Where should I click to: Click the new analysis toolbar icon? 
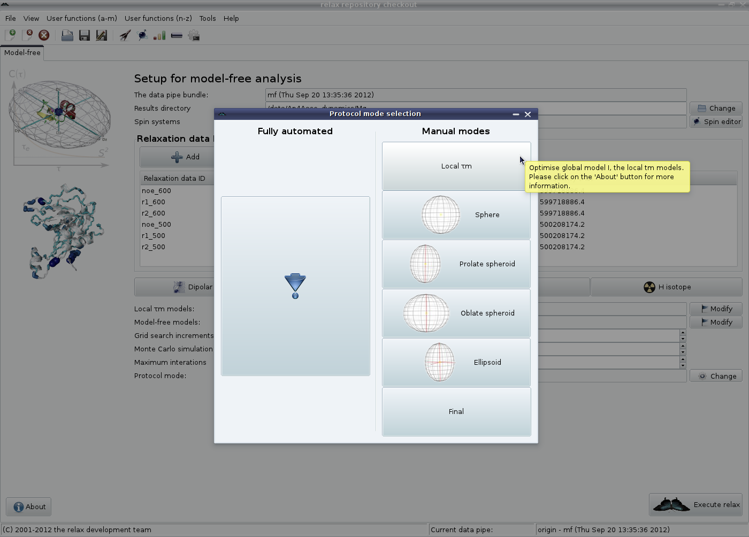coord(11,35)
